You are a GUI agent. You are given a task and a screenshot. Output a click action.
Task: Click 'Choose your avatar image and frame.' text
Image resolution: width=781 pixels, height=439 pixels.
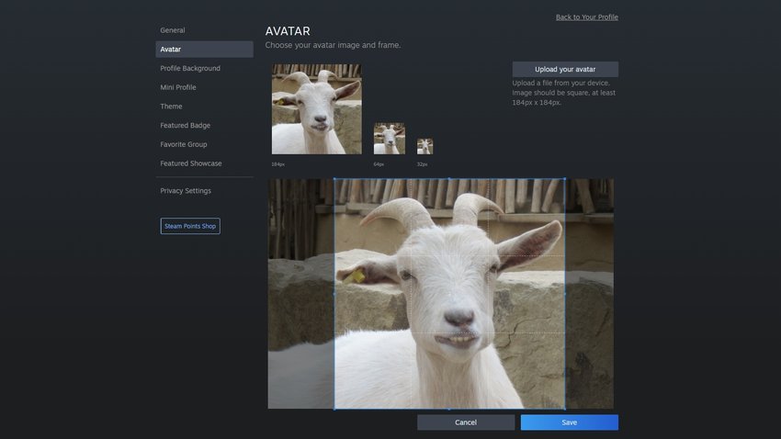333,45
